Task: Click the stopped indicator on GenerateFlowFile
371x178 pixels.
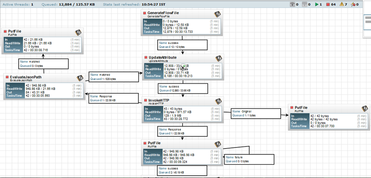Action: (x=145, y=13)
